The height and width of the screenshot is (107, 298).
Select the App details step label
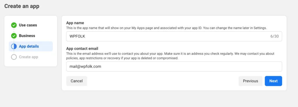29,46
